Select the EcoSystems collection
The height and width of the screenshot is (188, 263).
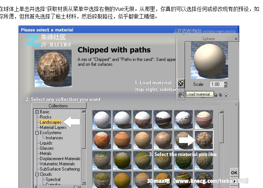click(51, 133)
